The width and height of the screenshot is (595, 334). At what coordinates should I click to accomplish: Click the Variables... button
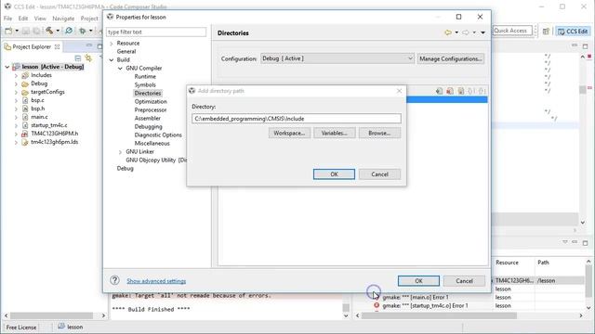click(x=335, y=133)
